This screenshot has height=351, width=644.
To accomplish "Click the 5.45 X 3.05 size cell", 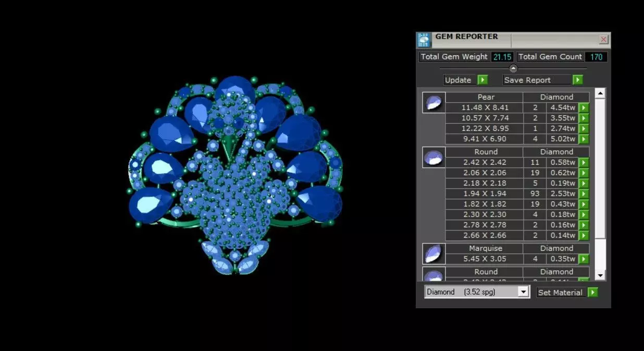I will 486,259.
